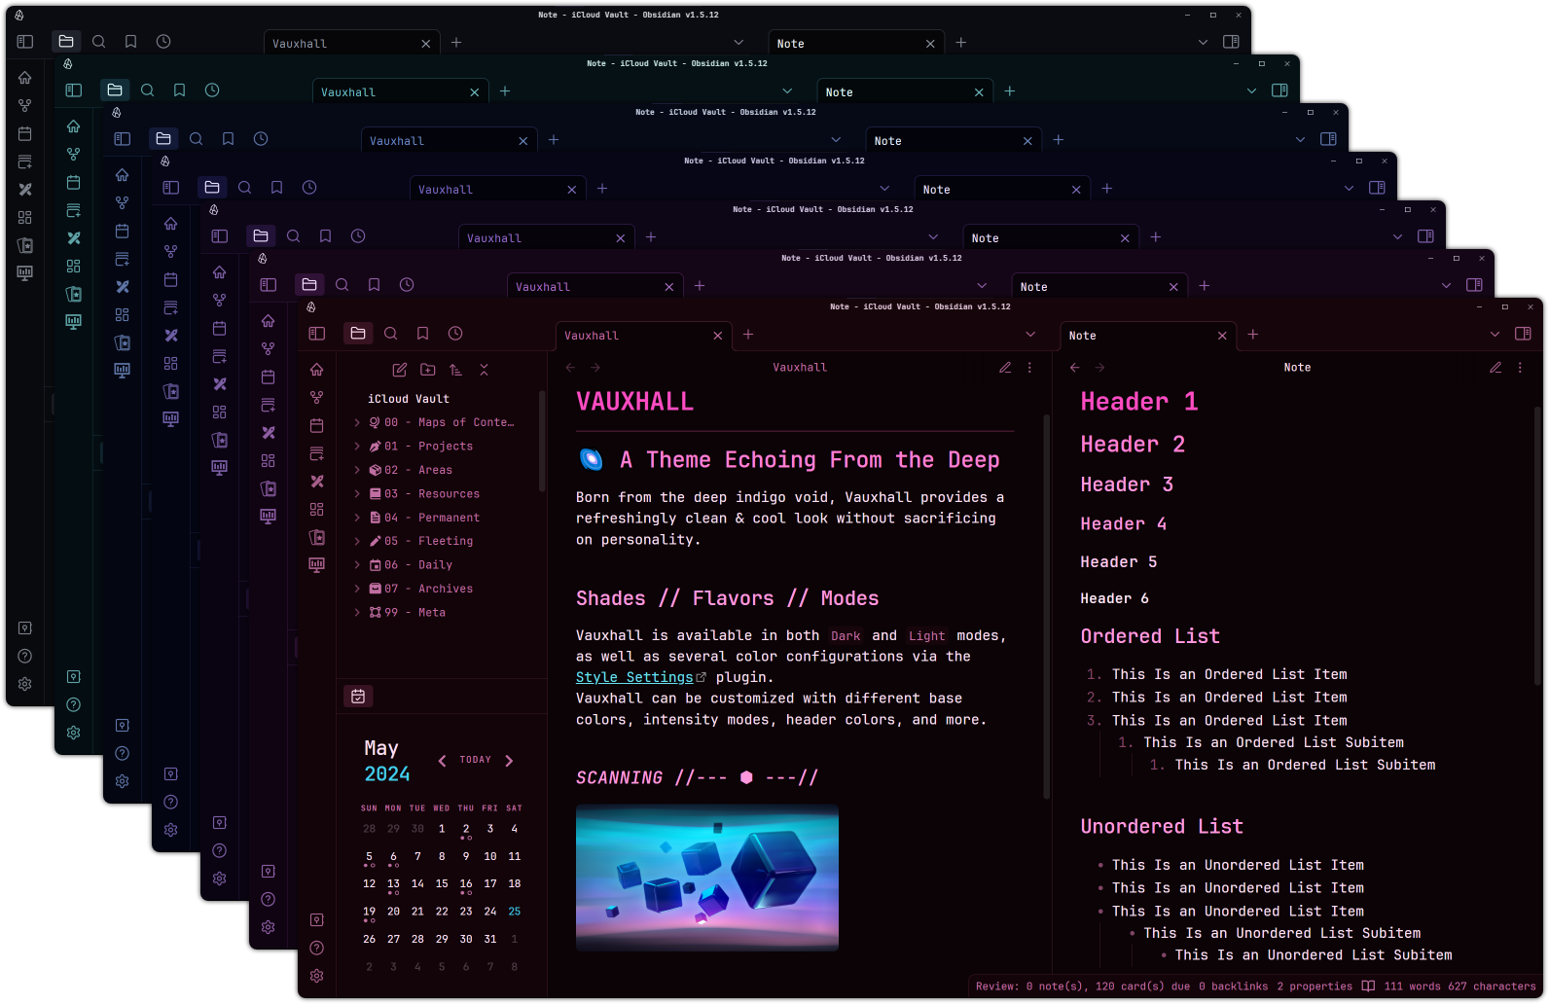This screenshot has height=1004, width=1549.
Task: Navigate back in the front window Note pane
Action: (x=1075, y=368)
